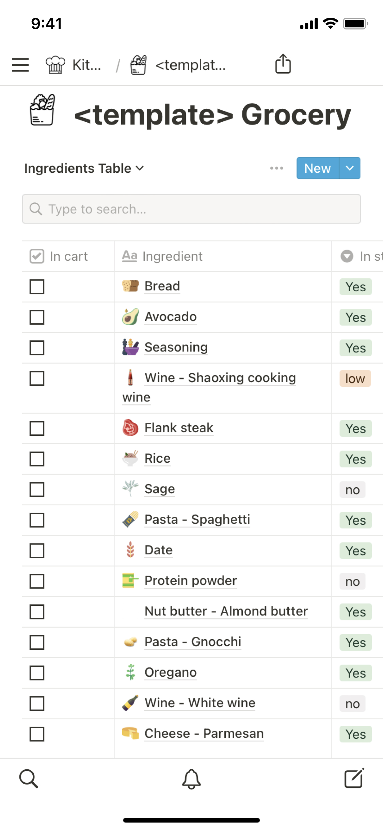
Task: Tap the share icon in header
Action: pos(283,64)
